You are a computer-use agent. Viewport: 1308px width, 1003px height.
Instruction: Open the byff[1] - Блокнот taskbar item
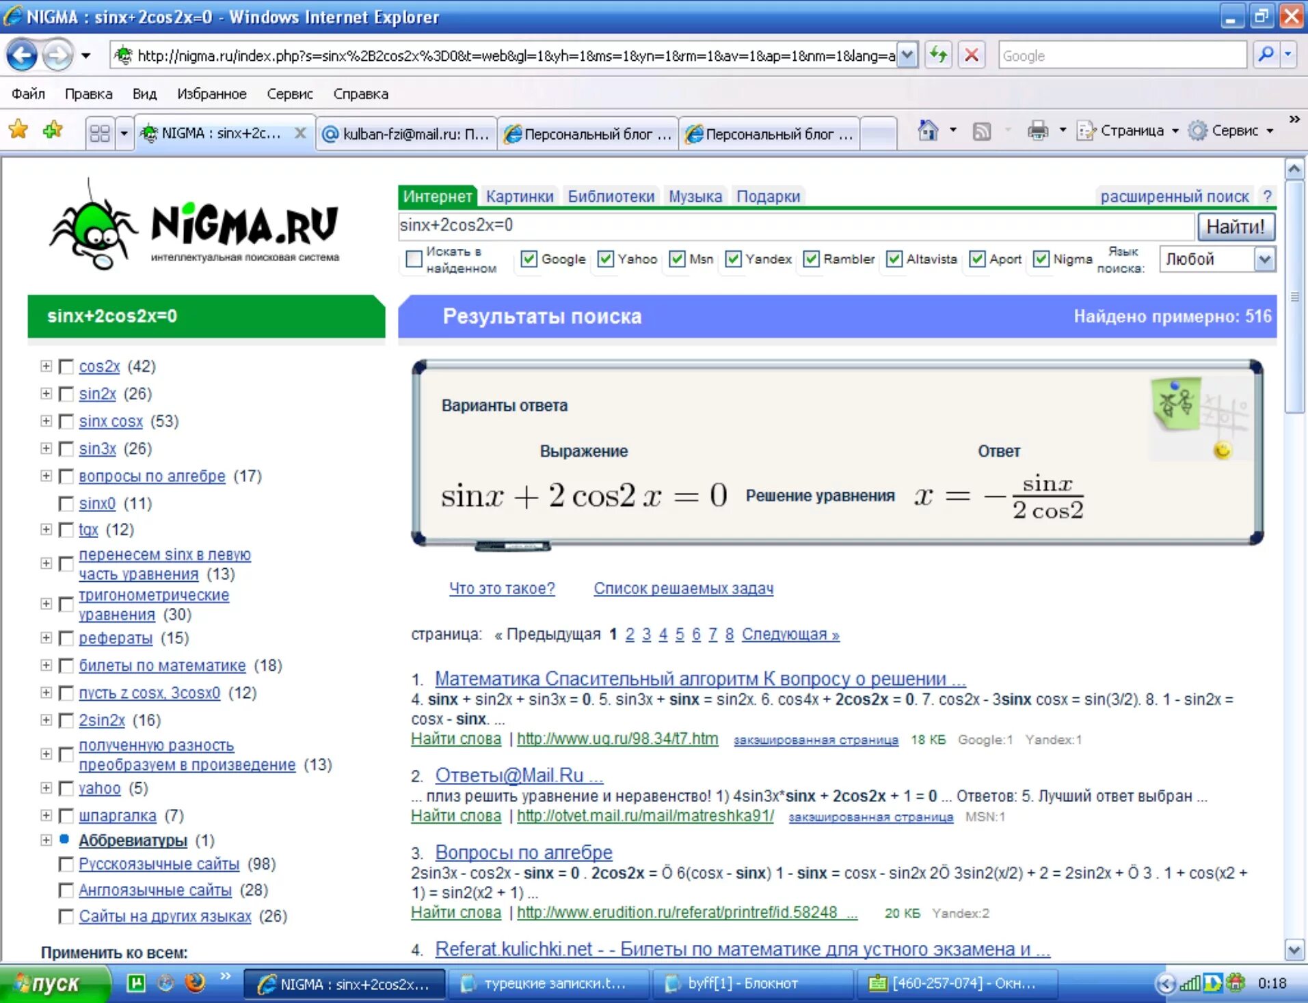tap(751, 983)
